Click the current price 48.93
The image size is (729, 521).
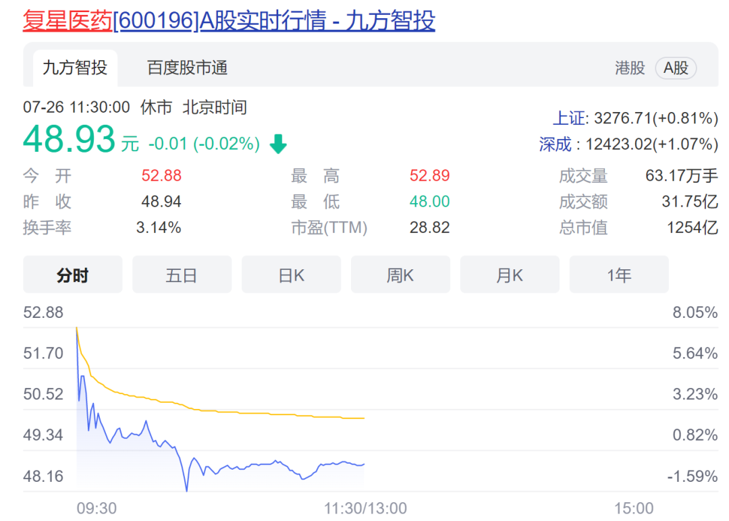pos(69,139)
